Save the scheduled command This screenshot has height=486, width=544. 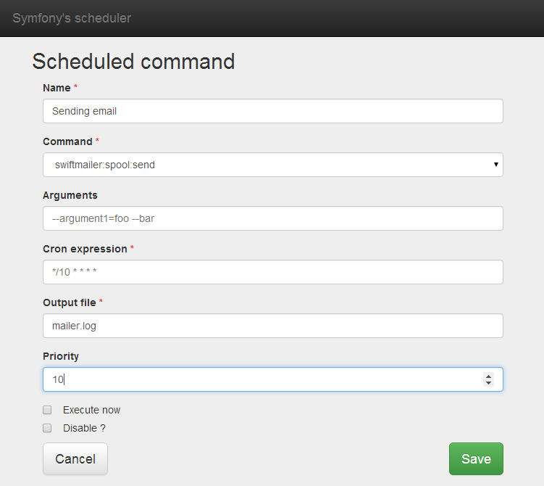pyautogui.click(x=476, y=458)
